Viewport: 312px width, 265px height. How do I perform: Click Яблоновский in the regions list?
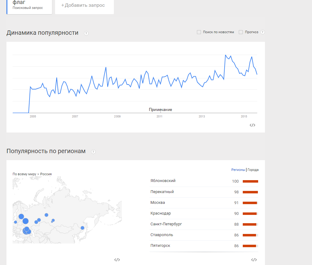(163, 181)
